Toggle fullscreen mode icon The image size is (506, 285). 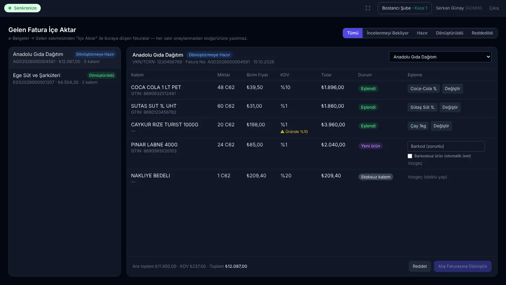tap(368, 8)
